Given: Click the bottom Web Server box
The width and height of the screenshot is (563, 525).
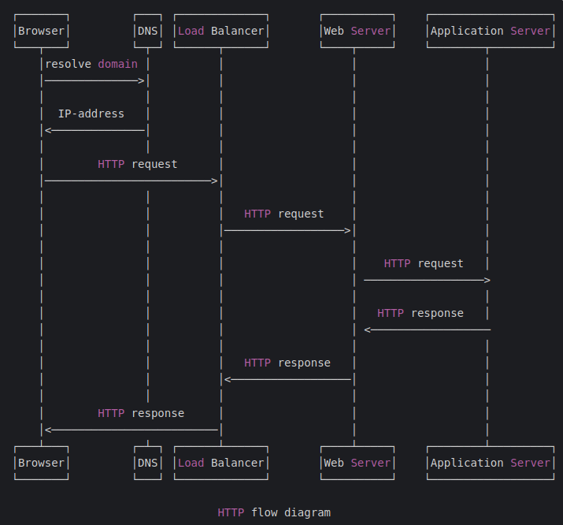Looking at the screenshot, I should tap(357, 463).
